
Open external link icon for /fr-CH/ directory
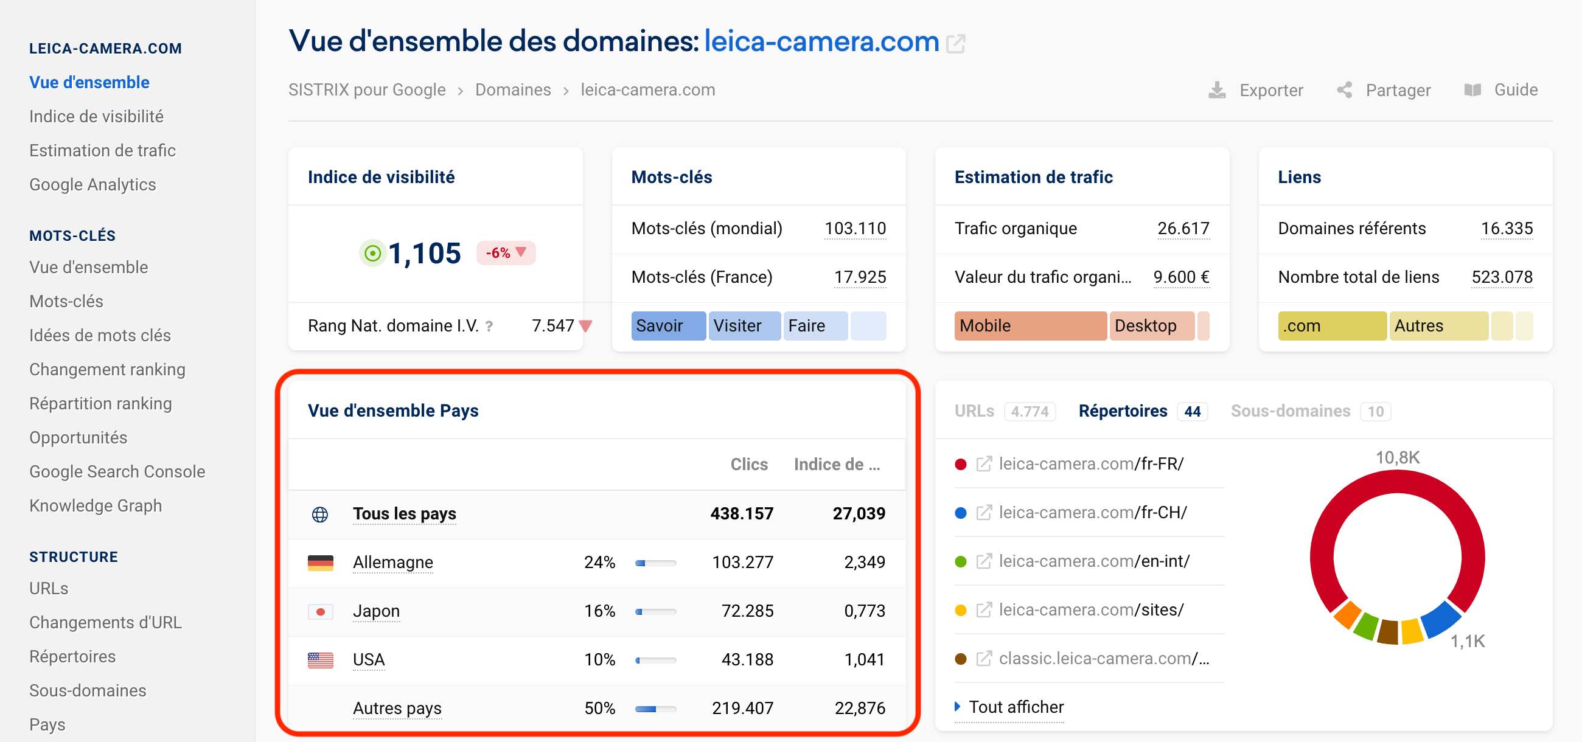click(x=984, y=513)
